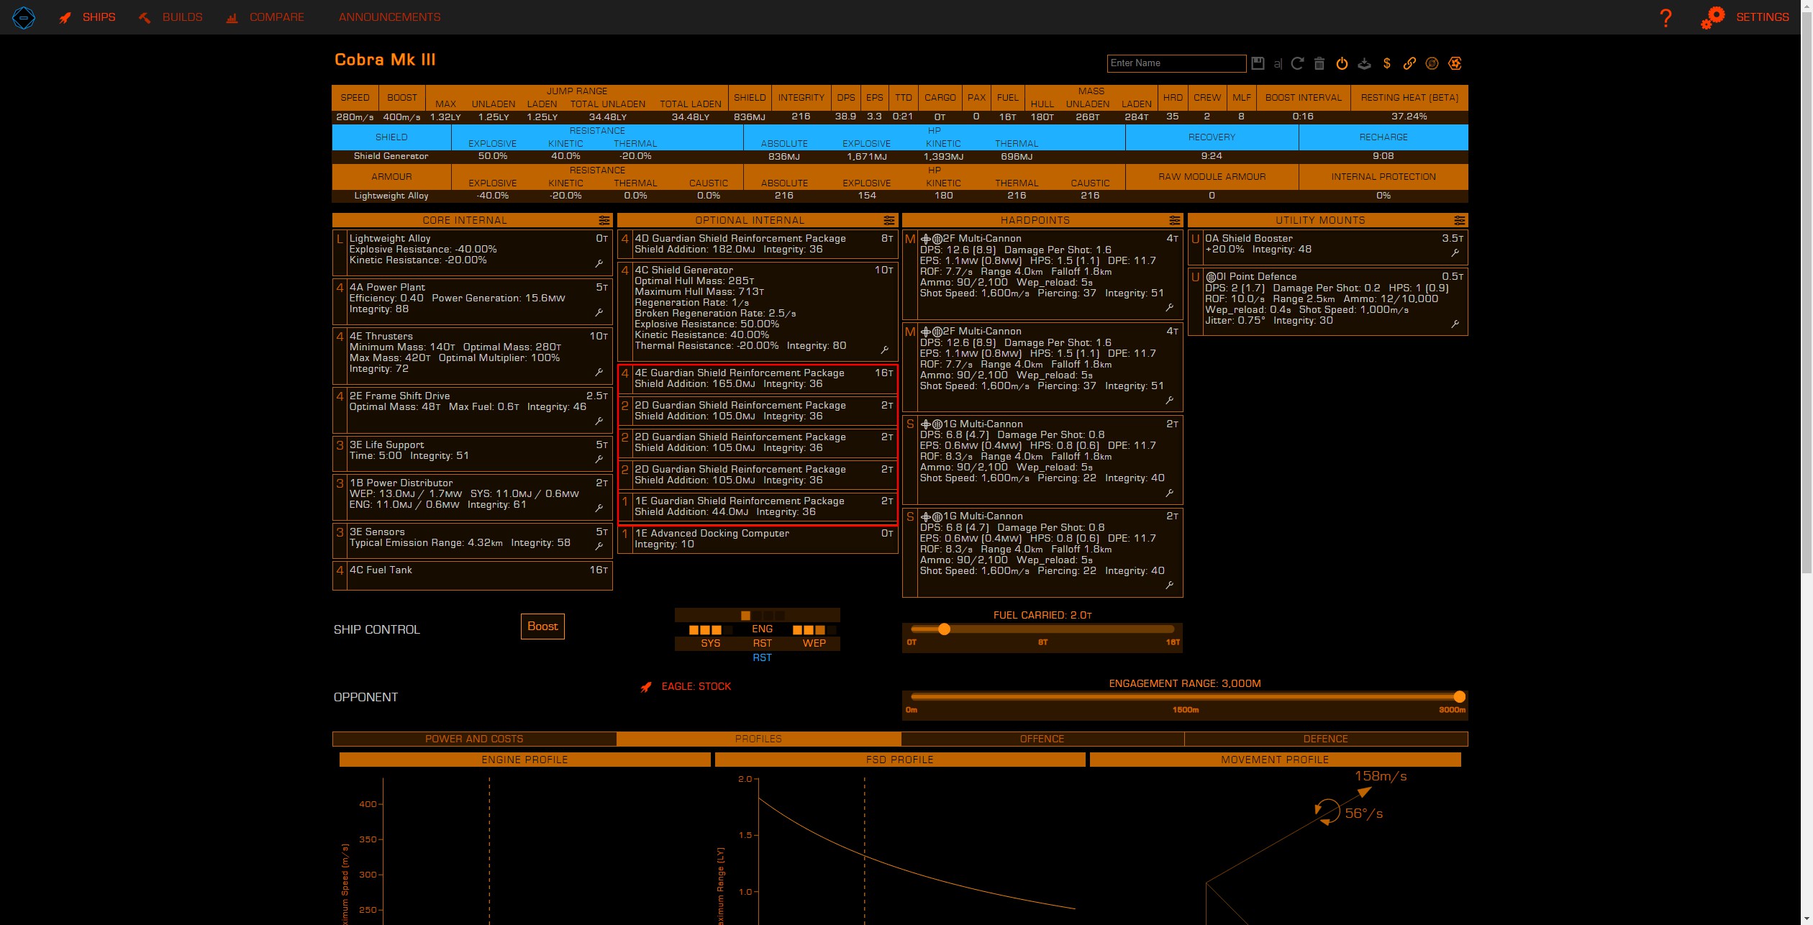Reload the build with the circular arrow icon

1298,63
